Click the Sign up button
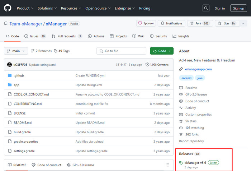 click(238, 8)
